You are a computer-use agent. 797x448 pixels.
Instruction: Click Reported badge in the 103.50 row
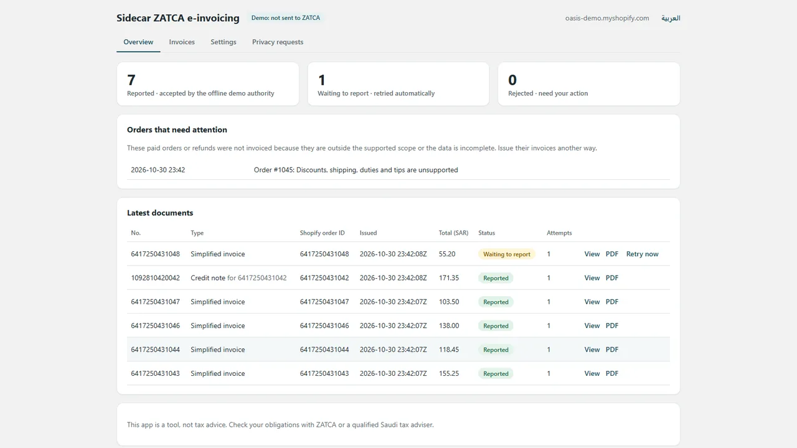(x=496, y=302)
